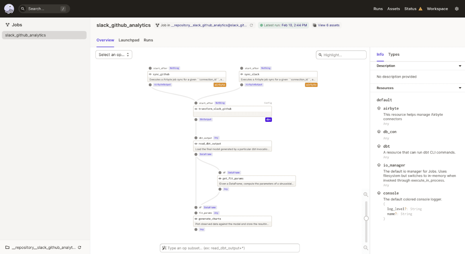Open the Select an op dropdown

[114, 55]
